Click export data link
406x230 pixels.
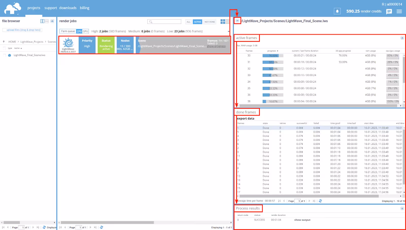point(246,119)
